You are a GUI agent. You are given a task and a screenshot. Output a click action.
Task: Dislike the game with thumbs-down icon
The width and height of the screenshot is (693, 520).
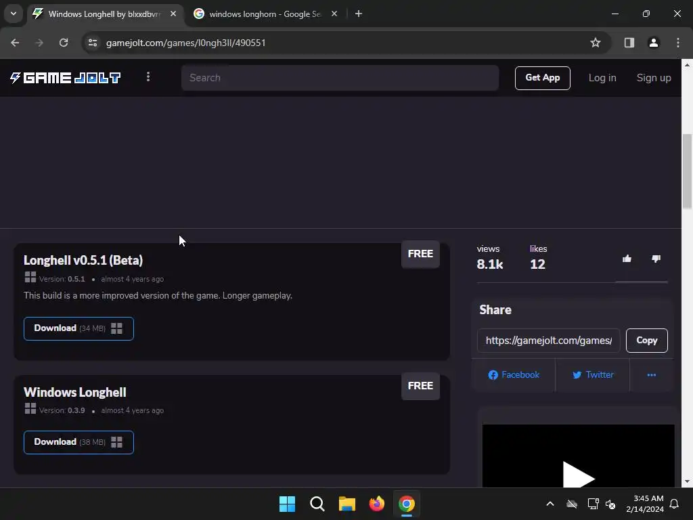(656, 259)
